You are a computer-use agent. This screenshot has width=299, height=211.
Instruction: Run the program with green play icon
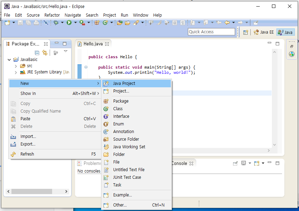(x=69, y=23)
